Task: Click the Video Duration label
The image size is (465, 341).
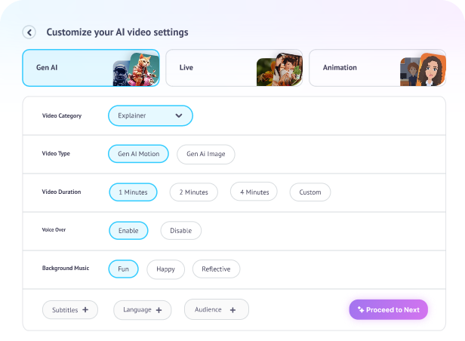Action: (x=61, y=192)
